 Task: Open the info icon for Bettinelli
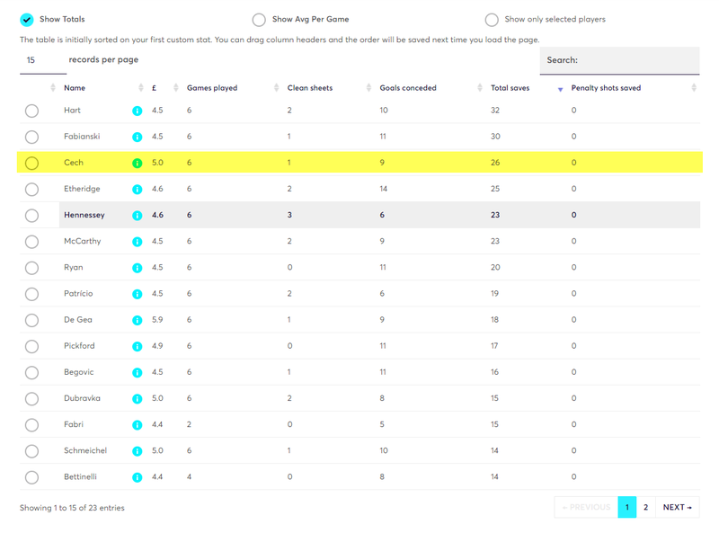point(138,477)
